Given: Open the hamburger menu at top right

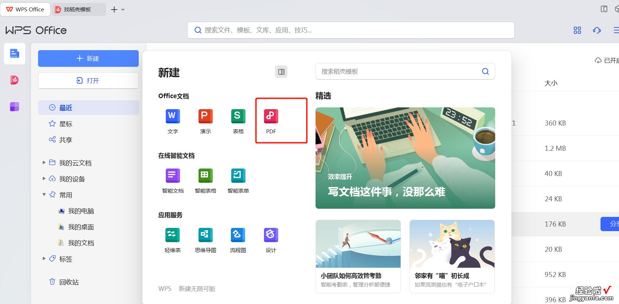Looking at the screenshot, I should [616, 30].
